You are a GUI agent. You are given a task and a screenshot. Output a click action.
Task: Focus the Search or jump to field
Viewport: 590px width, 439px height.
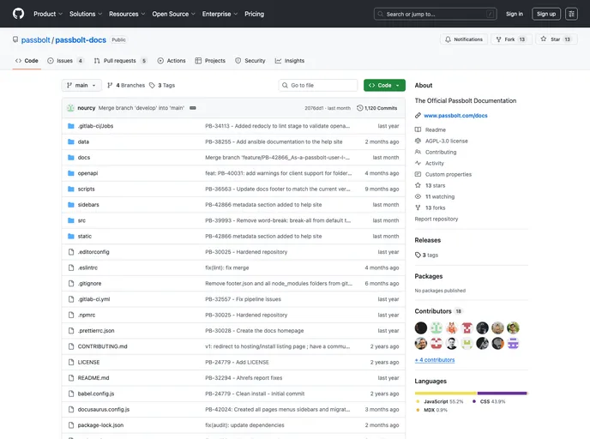click(x=436, y=14)
